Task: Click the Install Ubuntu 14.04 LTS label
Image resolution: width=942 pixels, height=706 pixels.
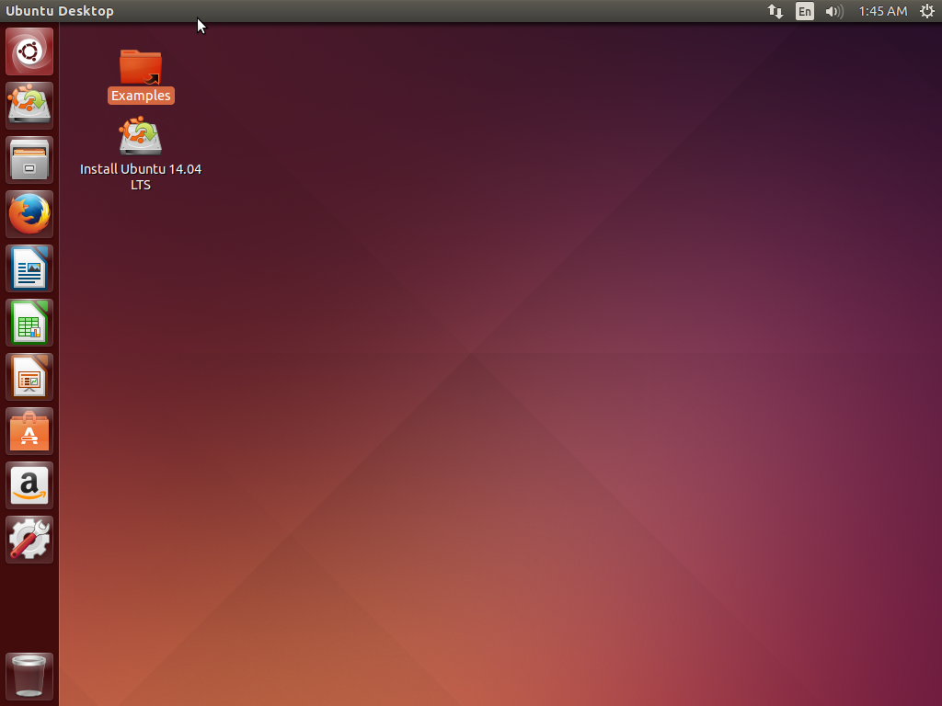Action: point(141,177)
